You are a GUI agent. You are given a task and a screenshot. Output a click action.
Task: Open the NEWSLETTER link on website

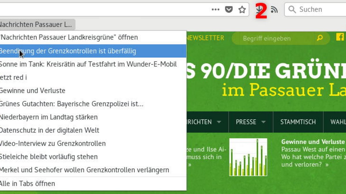205,38
